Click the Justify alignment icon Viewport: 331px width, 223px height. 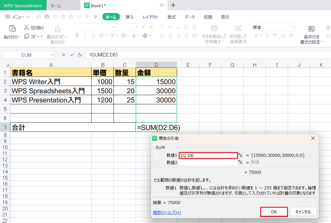click(x=186, y=36)
